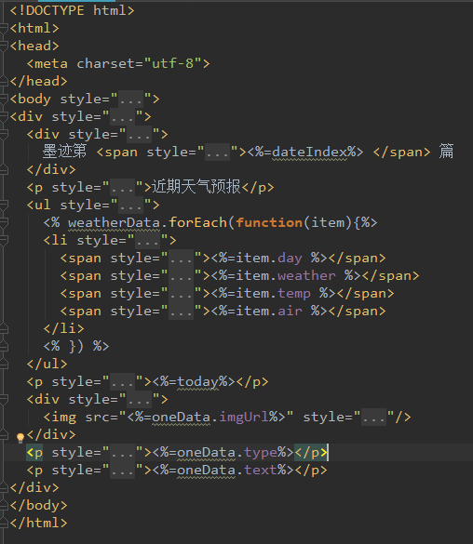473x544 pixels.
Task: Expand folded style on oneData.type paragraph
Action: tap(122, 453)
